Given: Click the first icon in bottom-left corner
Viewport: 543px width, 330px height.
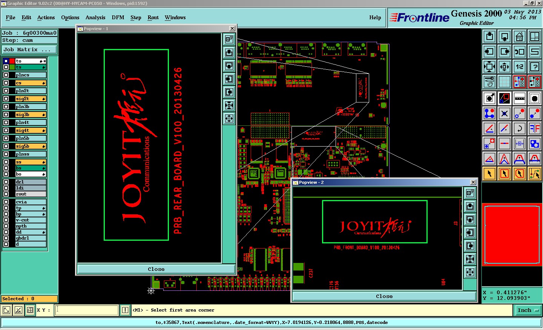Looking at the screenshot, I should (6, 310).
